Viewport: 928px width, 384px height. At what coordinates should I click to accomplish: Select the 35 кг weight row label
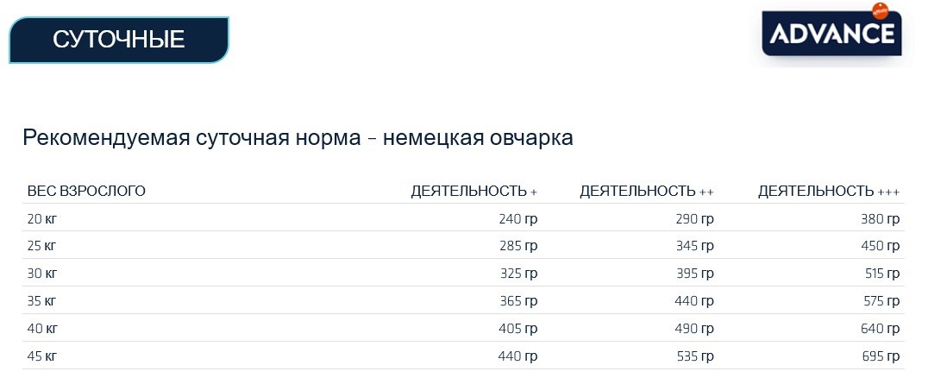42,301
